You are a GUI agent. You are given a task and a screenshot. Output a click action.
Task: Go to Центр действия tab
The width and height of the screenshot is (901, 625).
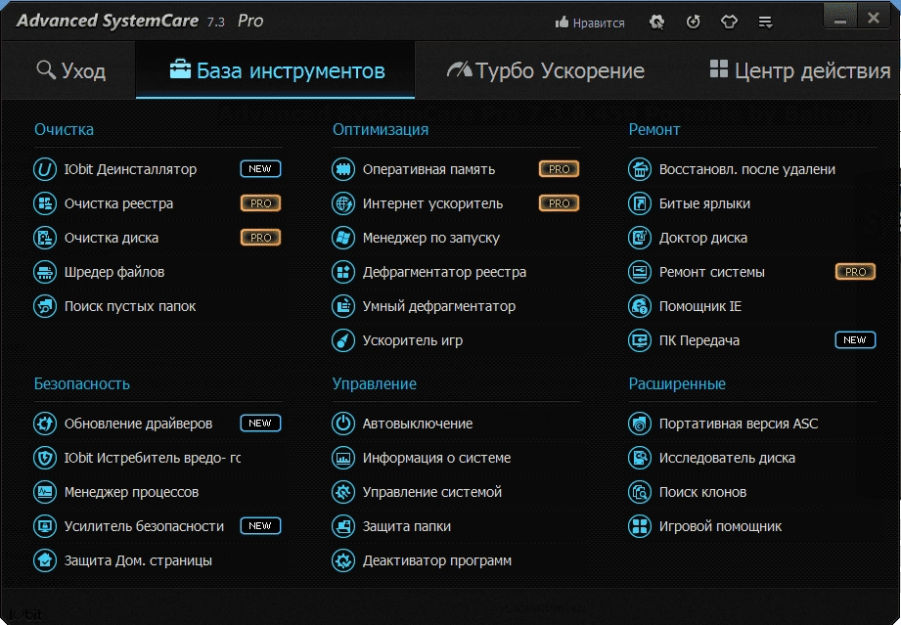[800, 70]
